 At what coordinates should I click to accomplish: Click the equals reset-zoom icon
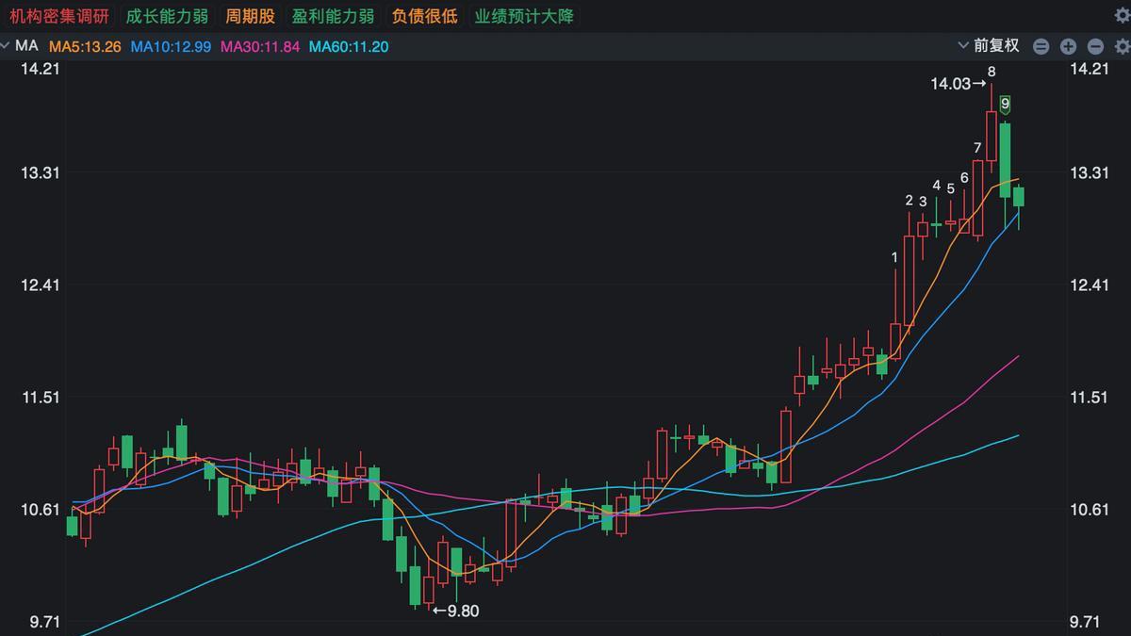coord(1041,46)
